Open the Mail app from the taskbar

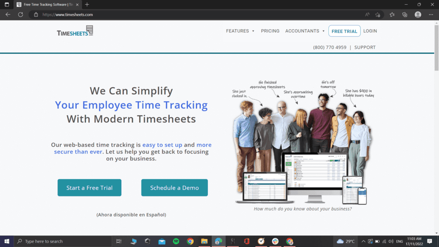pyautogui.click(x=162, y=241)
